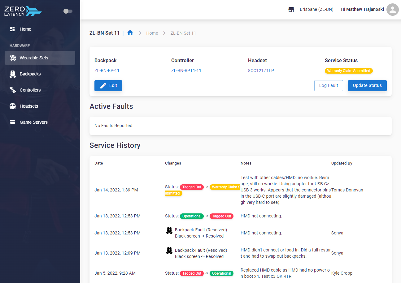401x283 pixels.
Task: Click the Updated By column header
Action: click(x=342, y=163)
